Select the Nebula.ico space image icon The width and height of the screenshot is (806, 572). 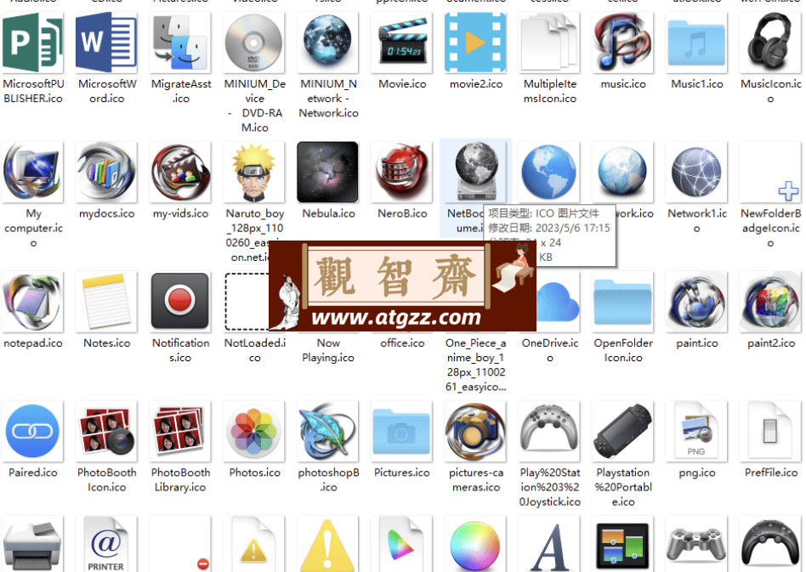point(328,173)
